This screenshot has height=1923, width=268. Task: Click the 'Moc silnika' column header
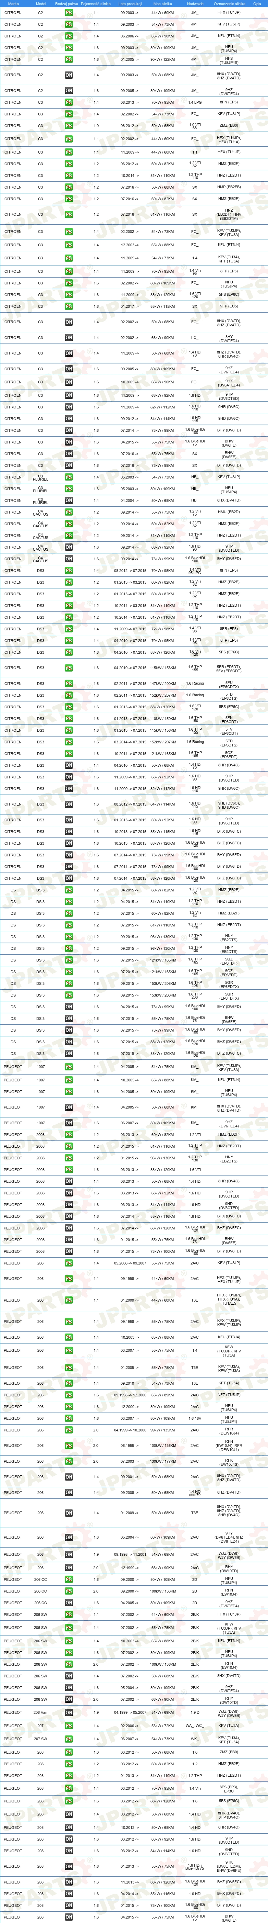162,3
